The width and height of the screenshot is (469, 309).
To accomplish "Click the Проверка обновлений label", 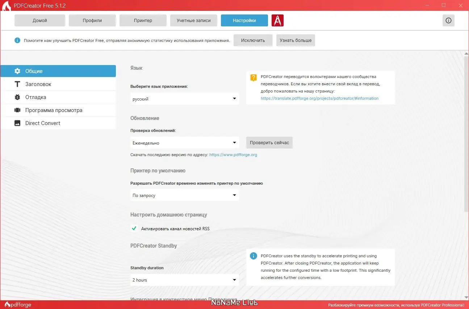I will [153, 130].
